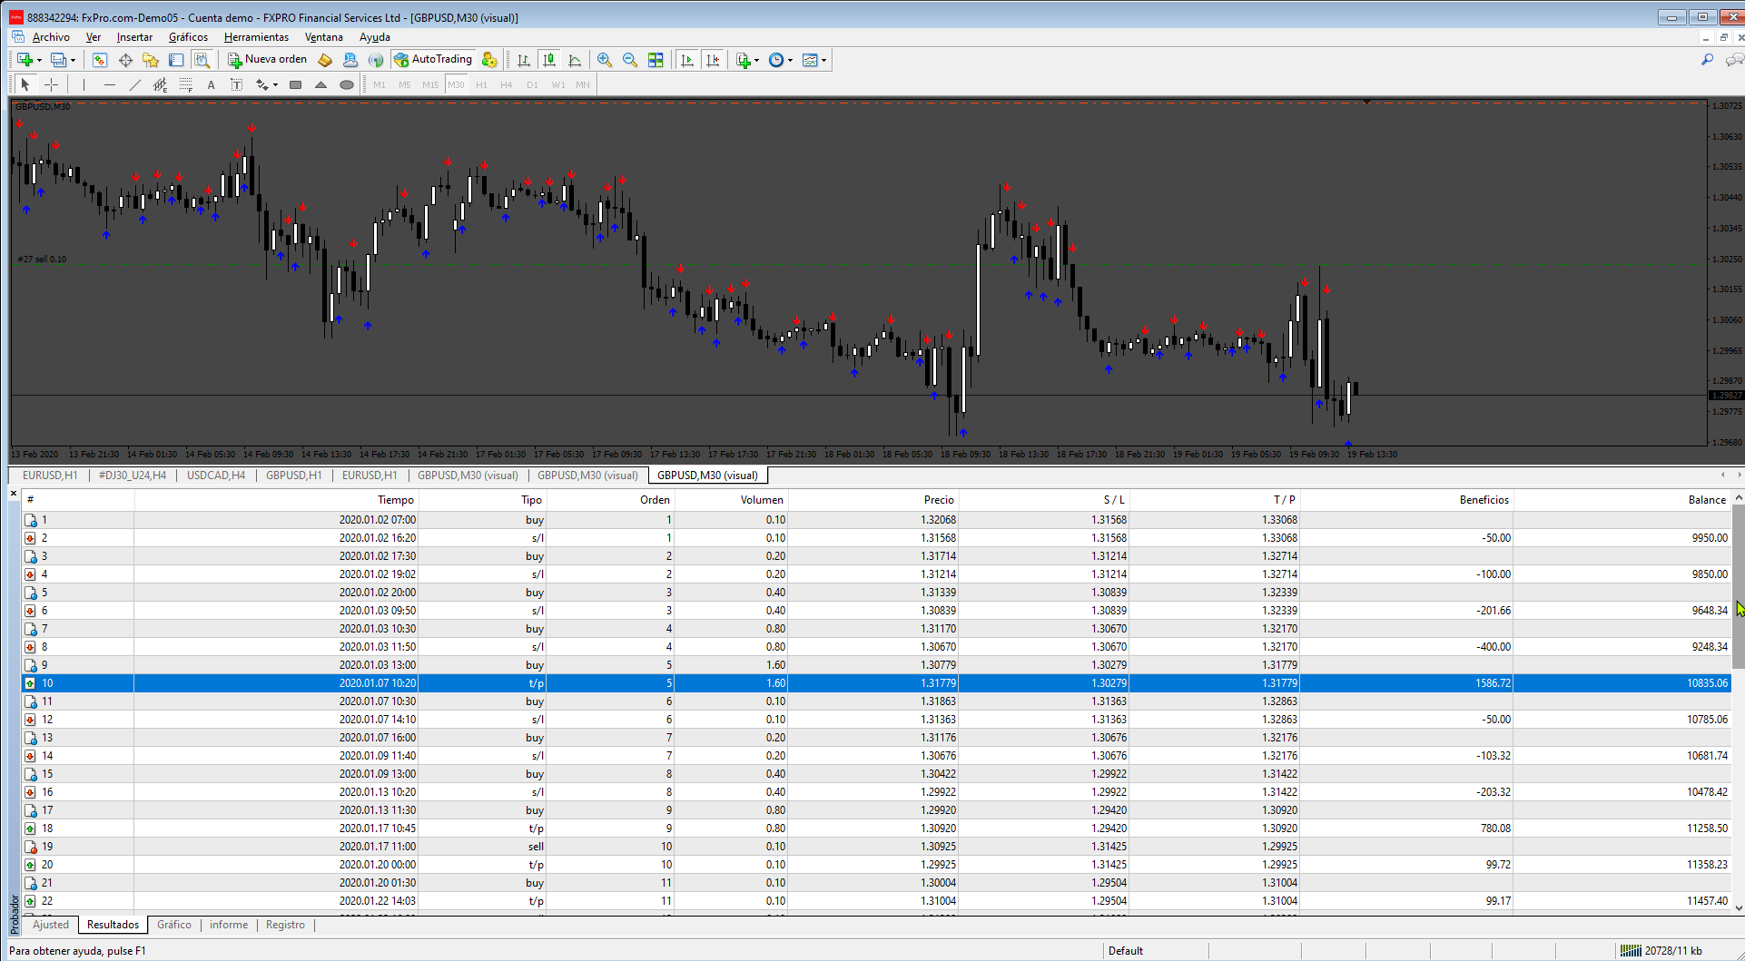Screen dimensions: 1745x961
Task: Expand the templates dropdown arrow
Action: point(824,61)
